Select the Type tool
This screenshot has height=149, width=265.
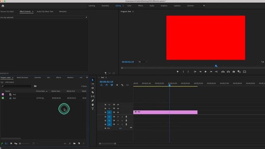point(93,109)
